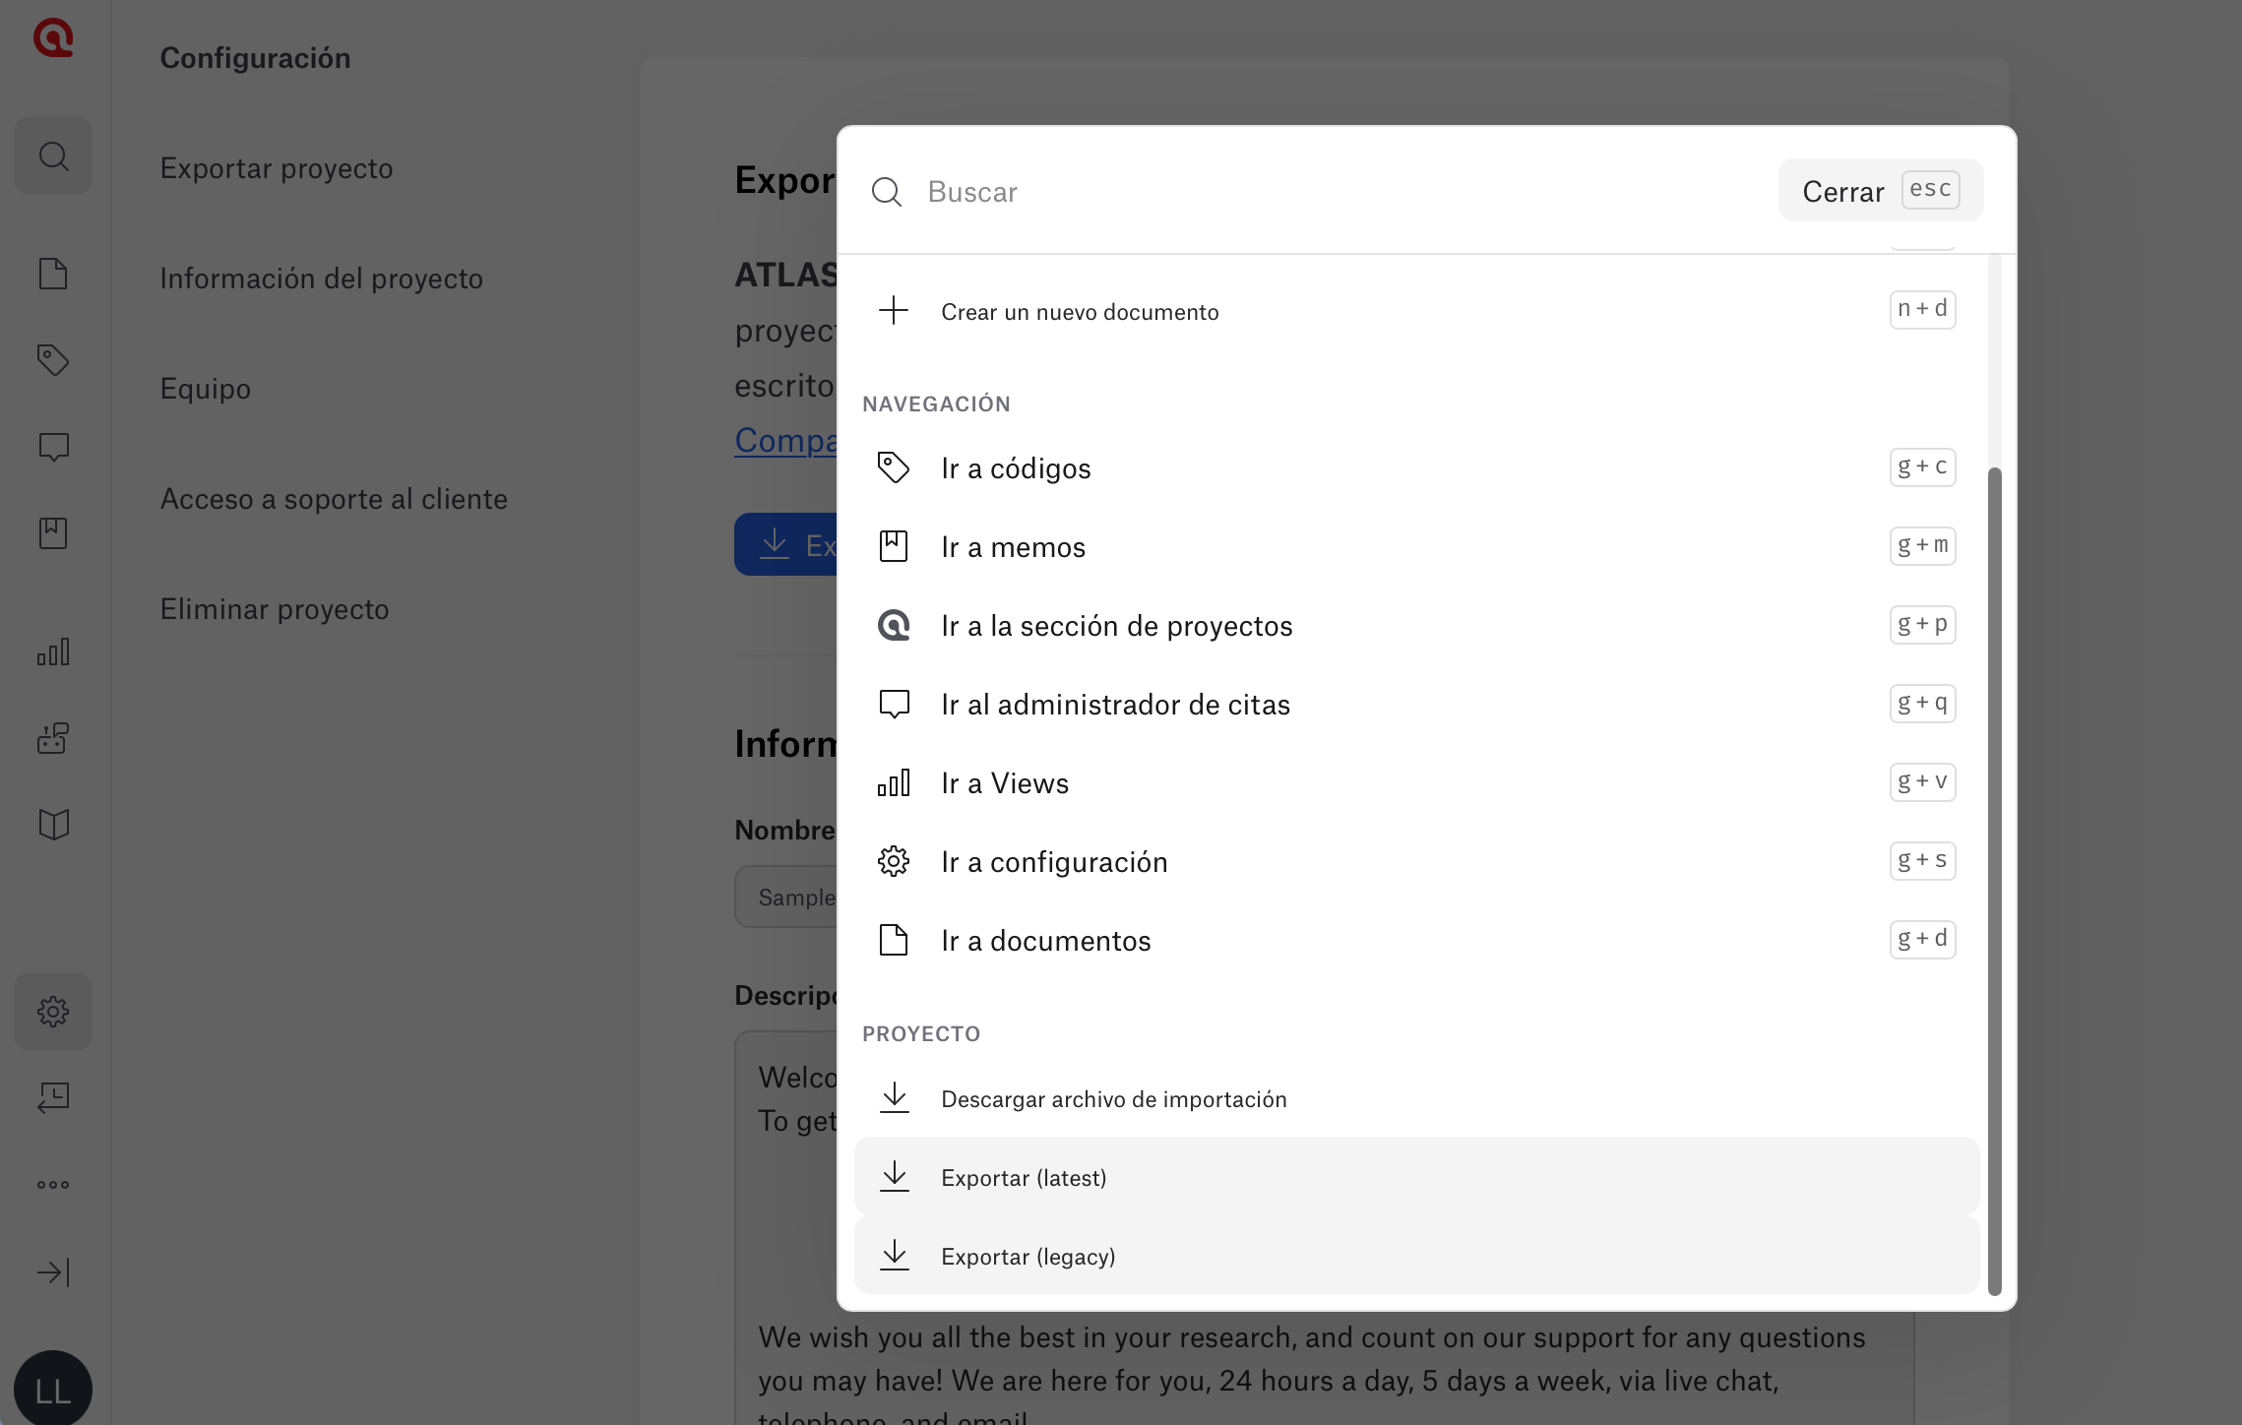Open quotations via sidebar speech-bubble icon
The width and height of the screenshot is (2242, 1425).
coord(53,447)
